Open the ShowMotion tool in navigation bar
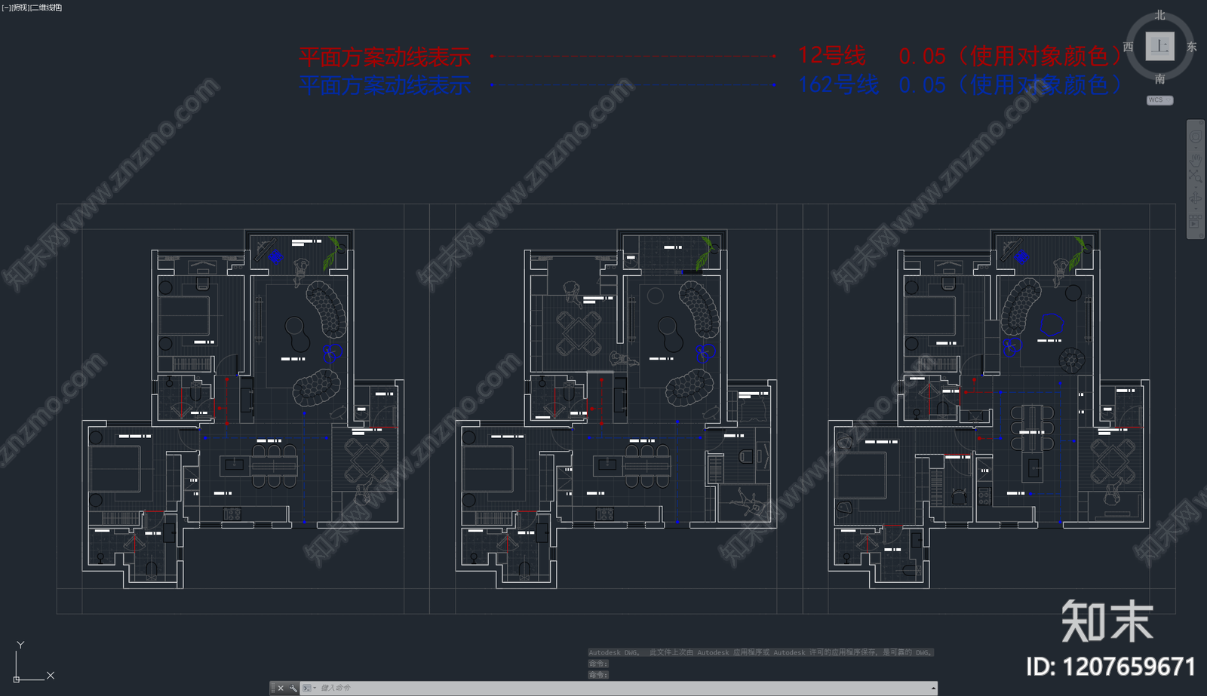Screen dimensions: 1207x696 click(x=1195, y=221)
